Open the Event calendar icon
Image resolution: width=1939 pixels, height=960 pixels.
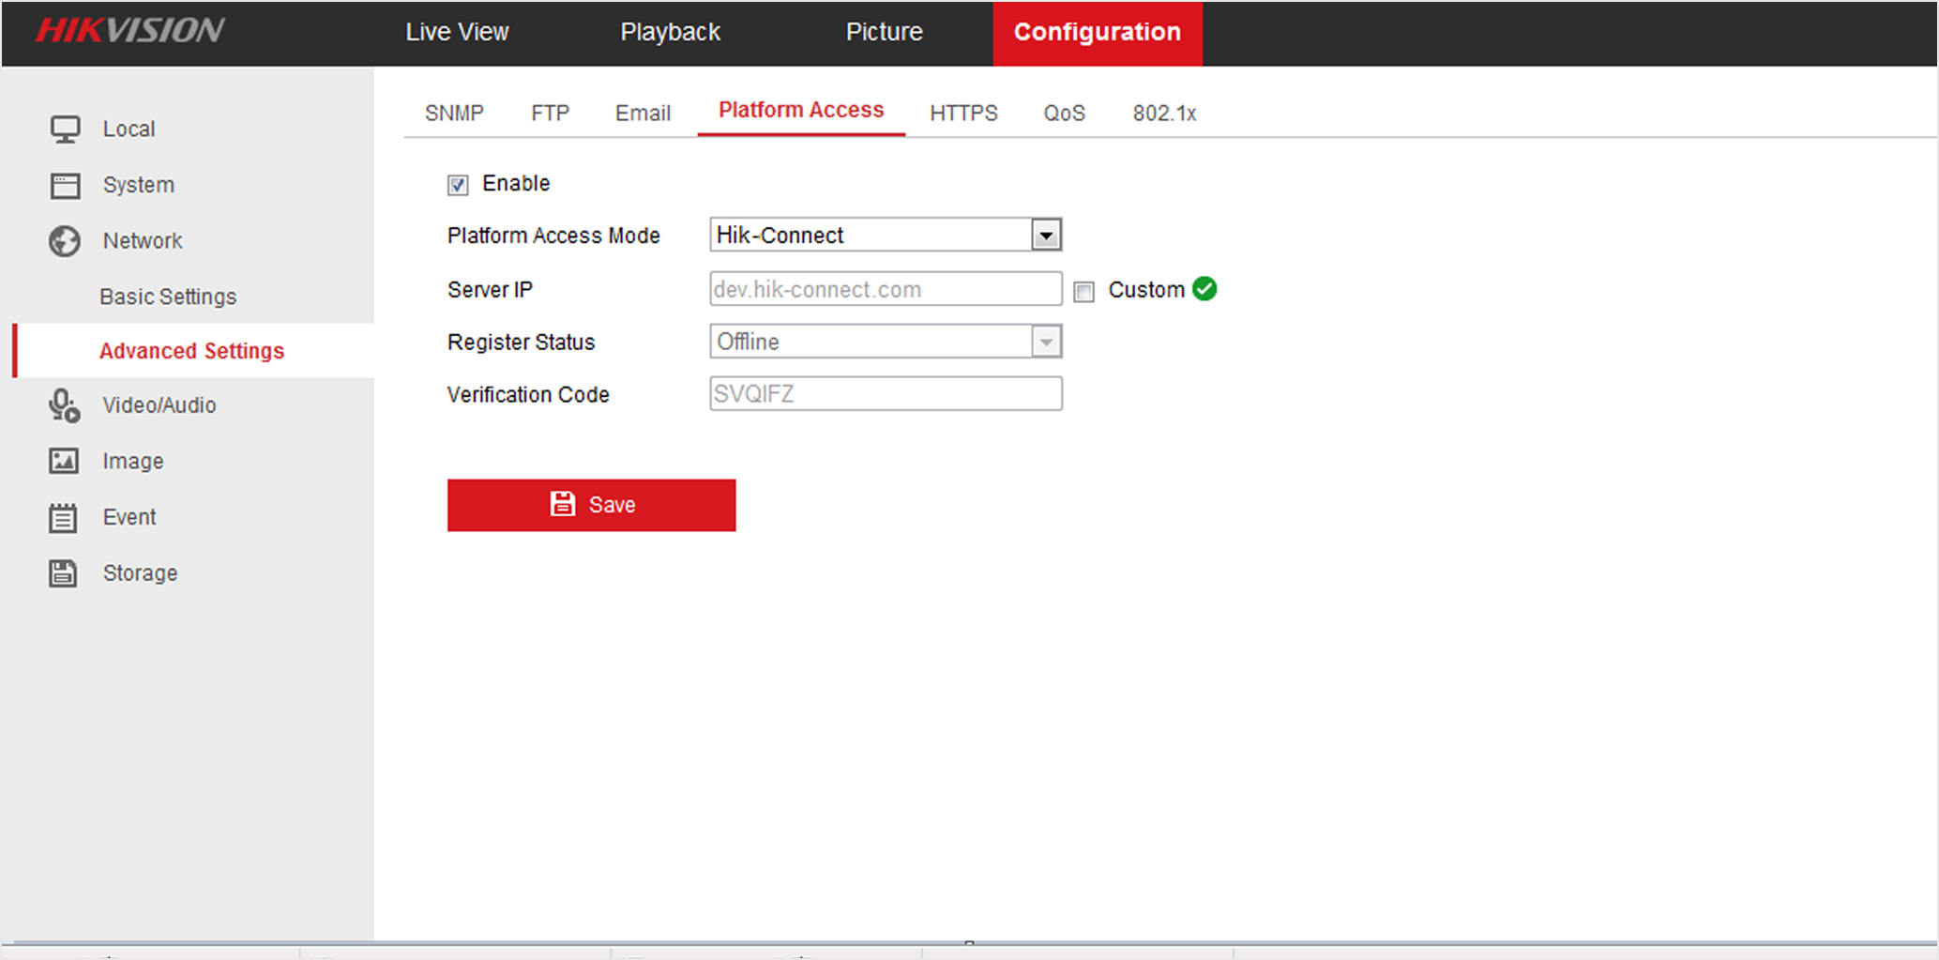click(x=62, y=516)
